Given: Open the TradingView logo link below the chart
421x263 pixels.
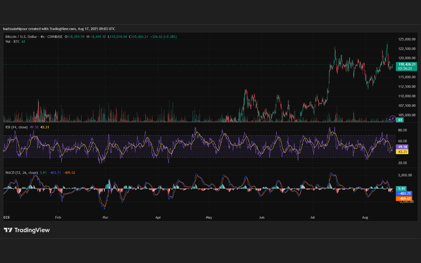Looking at the screenshot, I should pyautogui.click(x=27, y=230).
